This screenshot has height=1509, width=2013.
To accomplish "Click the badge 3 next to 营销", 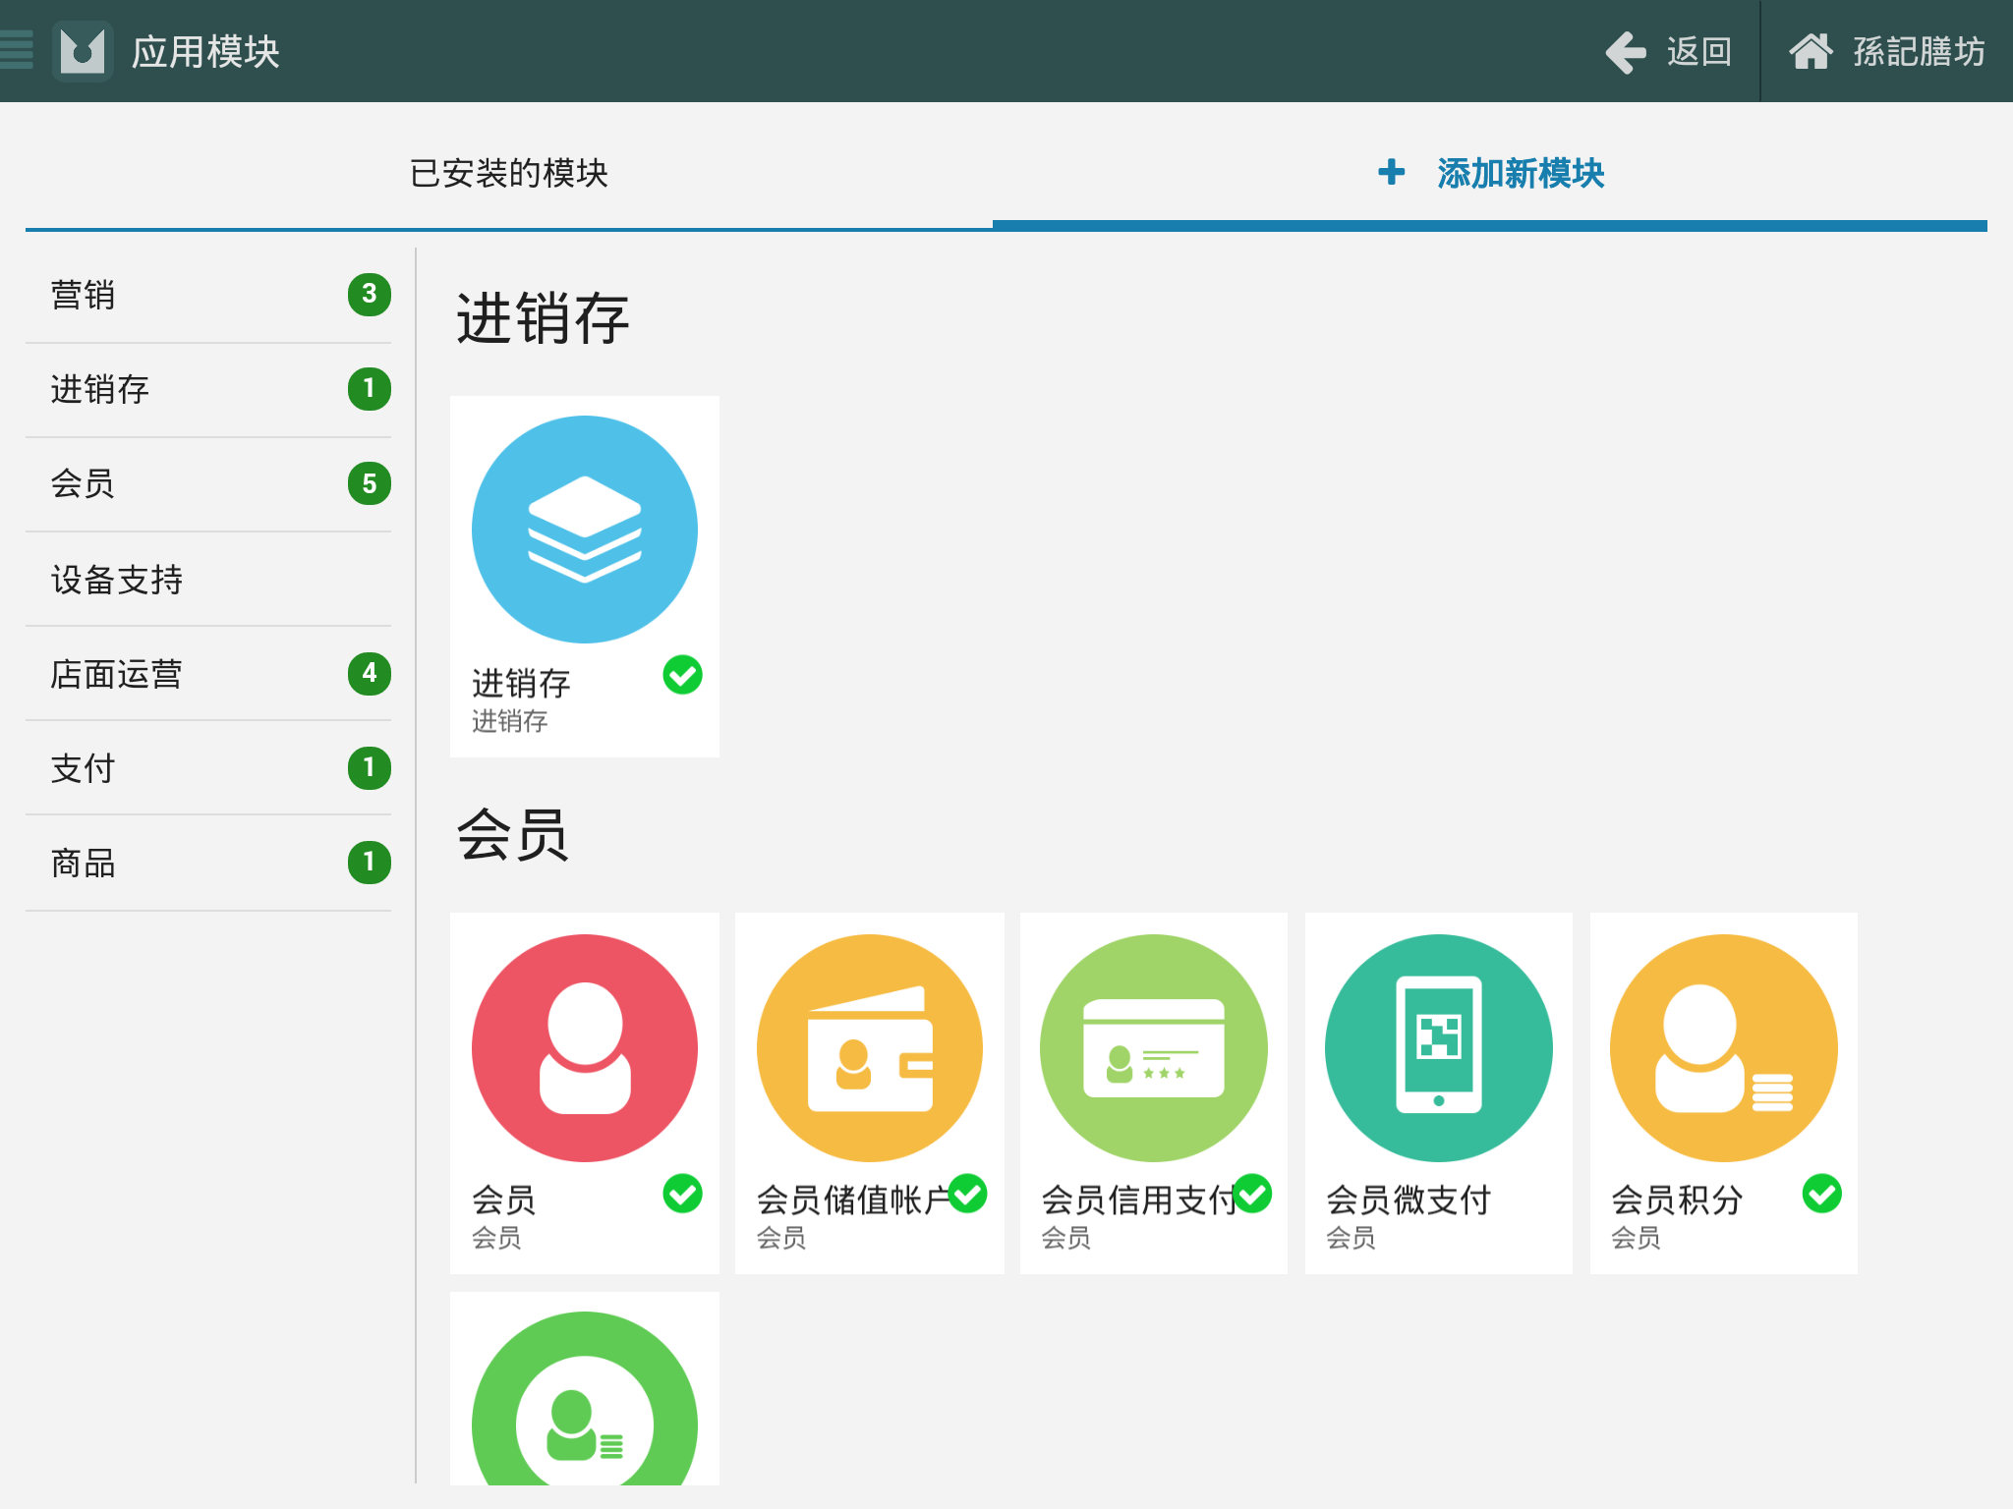I will pos(370,294).
